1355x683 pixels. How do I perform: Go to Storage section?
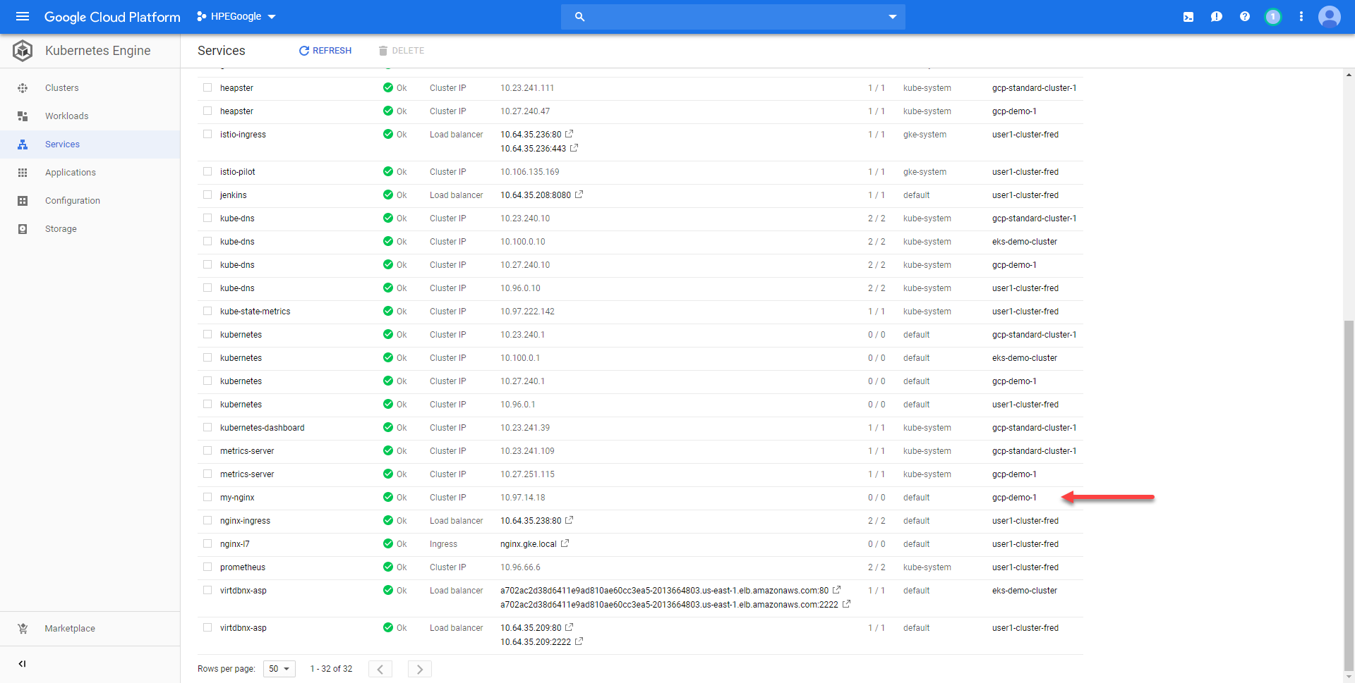coord(61,229)
